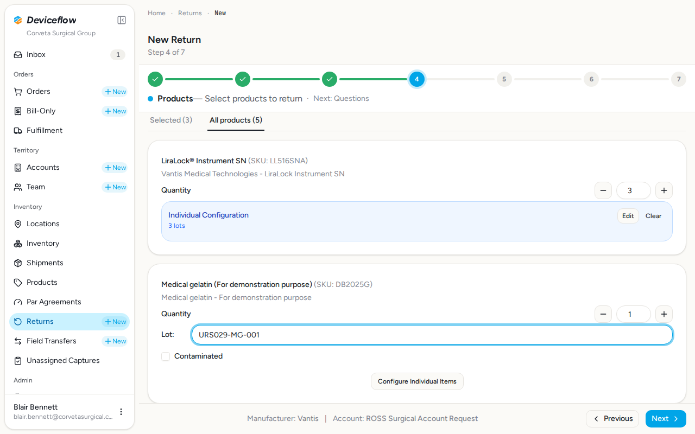
Task: Select the All products (5) tab
Action: click(236, 120)
